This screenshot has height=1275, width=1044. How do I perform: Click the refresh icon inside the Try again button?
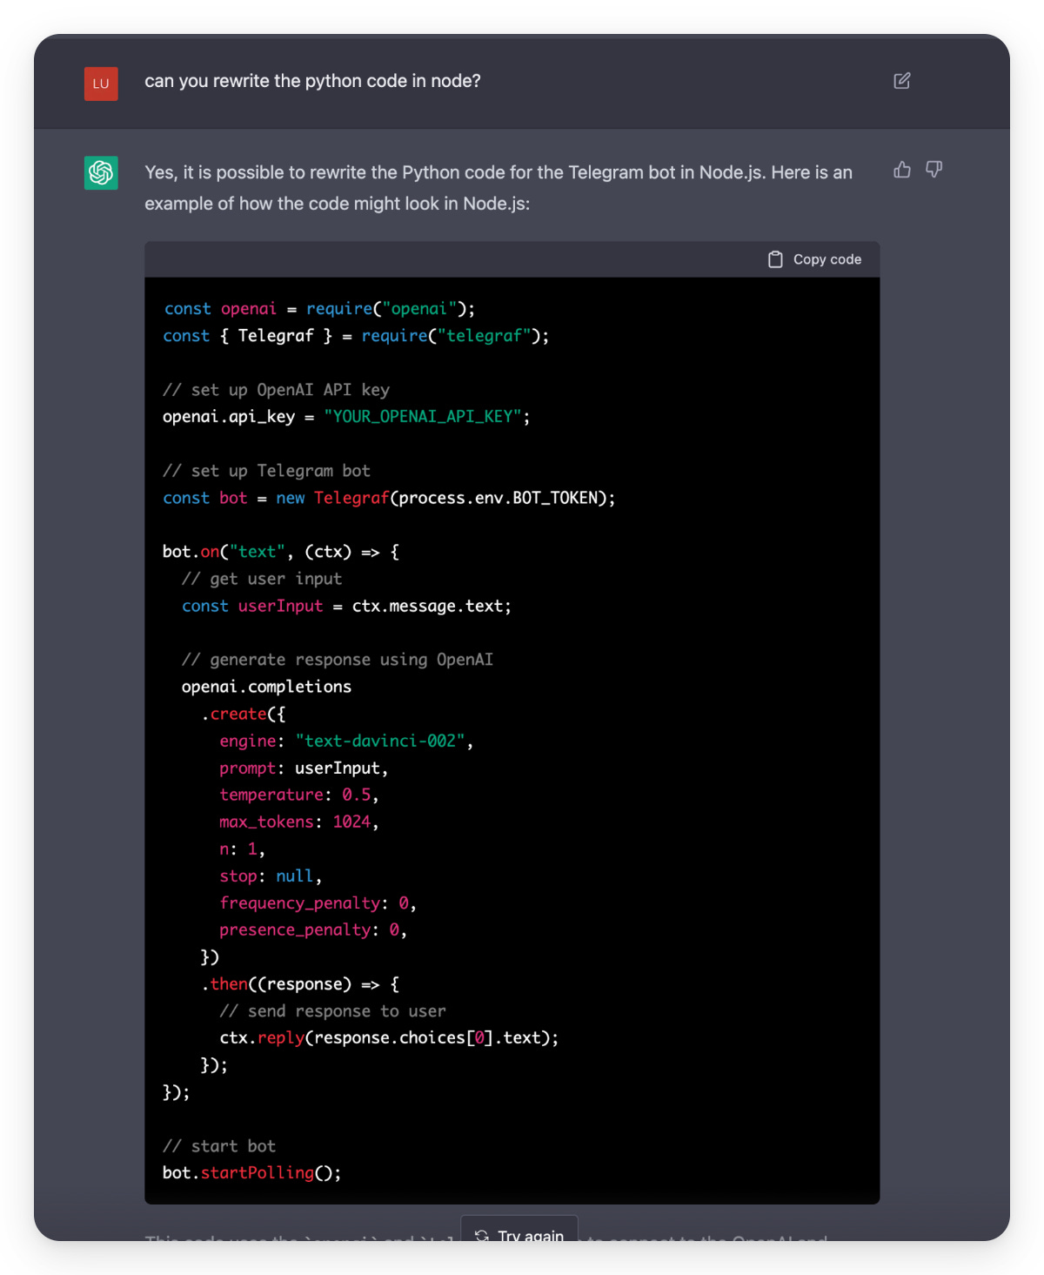point(481,1236)
